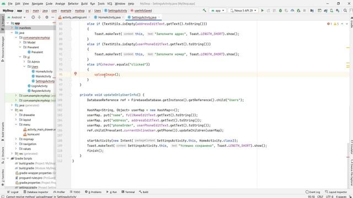This screenshot has height=198, width=353.
Task: Open the Profile app gauge icon
Action: [292, 10]
